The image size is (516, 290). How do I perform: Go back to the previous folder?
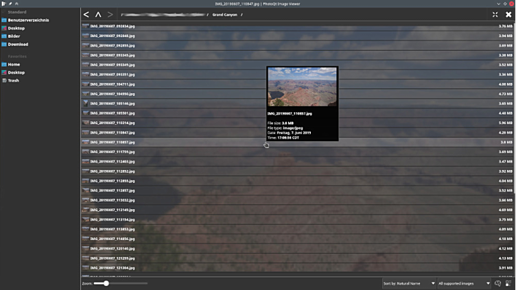click(x=86, y=14)
